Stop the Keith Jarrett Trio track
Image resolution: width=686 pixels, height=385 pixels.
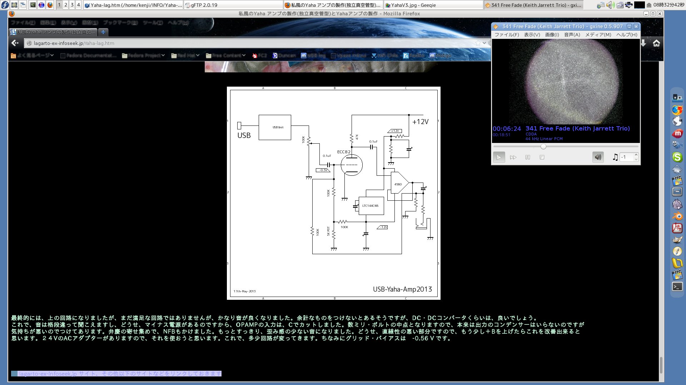click(x=542, y=157)
